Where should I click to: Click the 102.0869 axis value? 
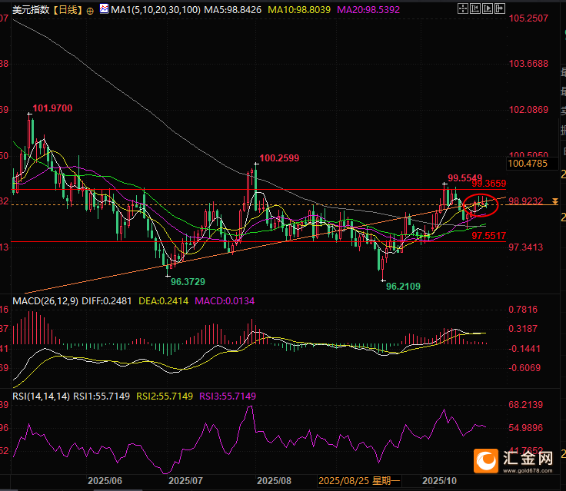coord(528,110)
